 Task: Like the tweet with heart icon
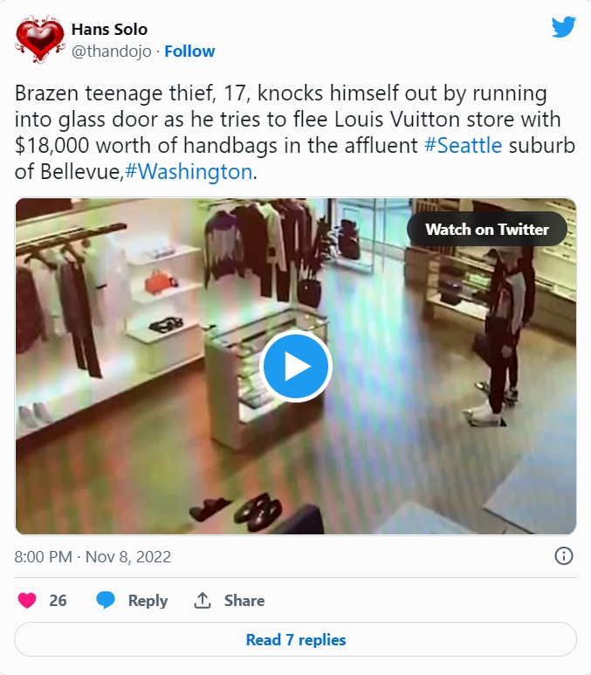27,600
